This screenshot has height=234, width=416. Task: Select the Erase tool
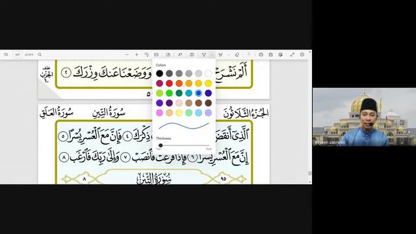pyautogui.click(x=237, y=55)
